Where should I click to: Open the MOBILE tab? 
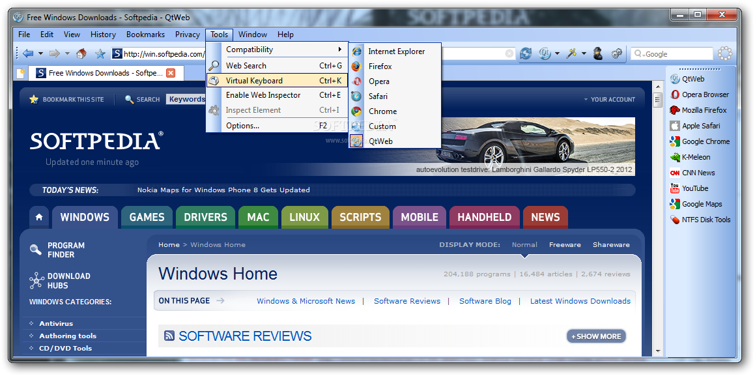[420, 217]
